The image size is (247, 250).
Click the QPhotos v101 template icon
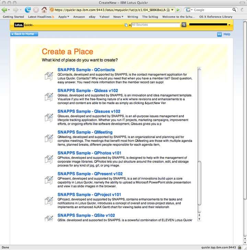tap(49, 159)
